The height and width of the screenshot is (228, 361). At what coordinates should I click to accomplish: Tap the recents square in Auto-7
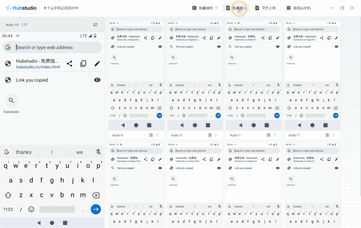(326, 125)
